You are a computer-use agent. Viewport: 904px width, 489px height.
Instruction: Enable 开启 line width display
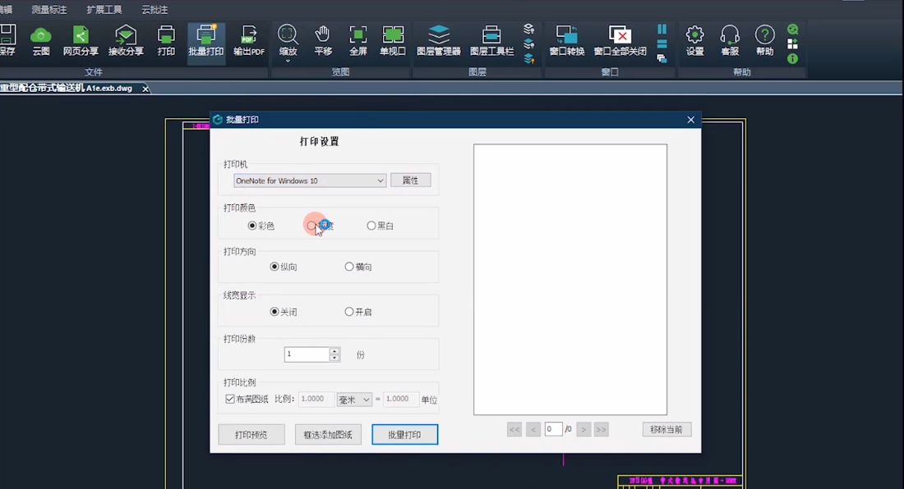tap(349, 312)
